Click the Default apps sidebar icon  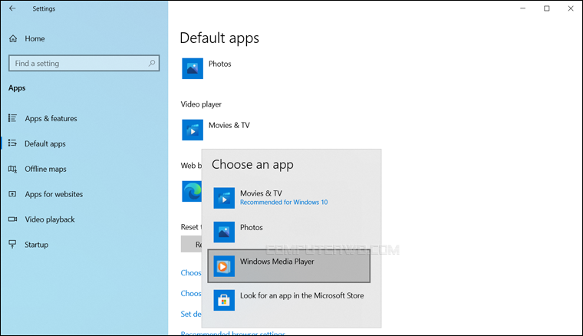(12, 143)
